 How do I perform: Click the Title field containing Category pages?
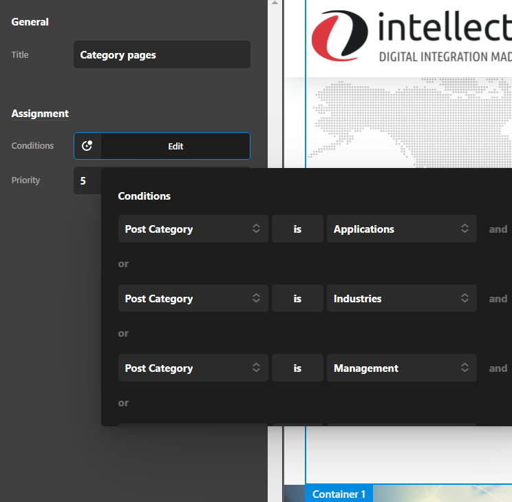(162, 55)
